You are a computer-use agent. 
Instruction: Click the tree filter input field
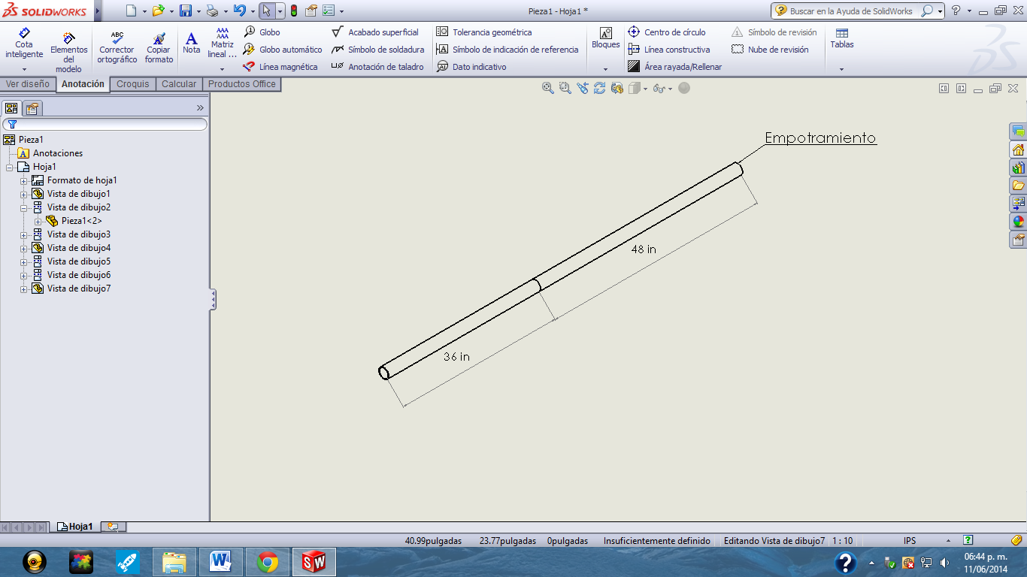[105, 124]
